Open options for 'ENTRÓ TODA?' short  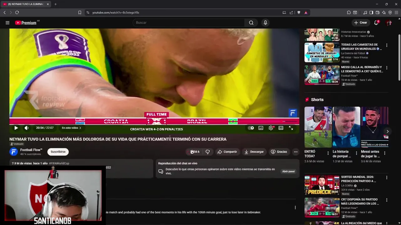[328, 153]
